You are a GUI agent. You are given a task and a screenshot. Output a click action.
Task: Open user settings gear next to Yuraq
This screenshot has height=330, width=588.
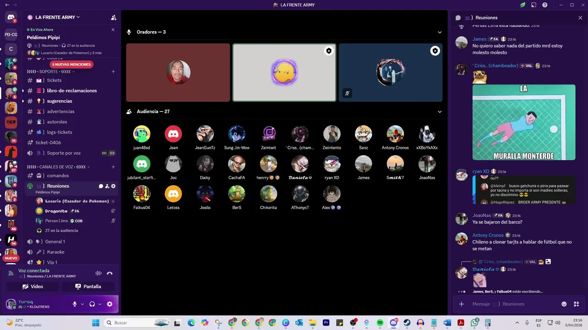click(109, 304)
